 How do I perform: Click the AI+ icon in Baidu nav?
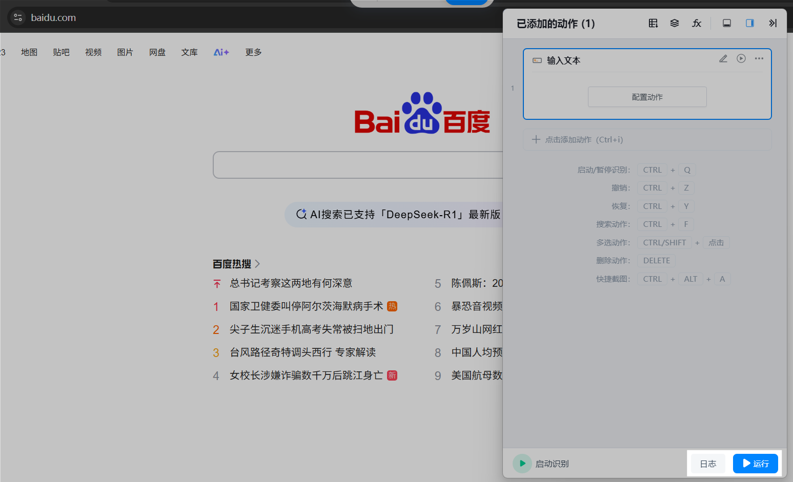click(x=221, y=52)
